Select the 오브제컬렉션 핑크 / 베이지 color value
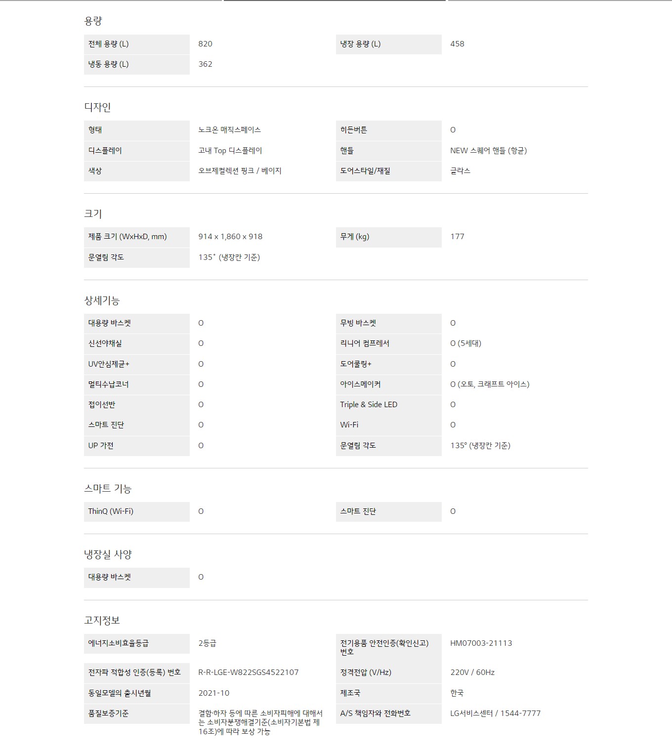This screenshot has height=754, width=672. 240,171
